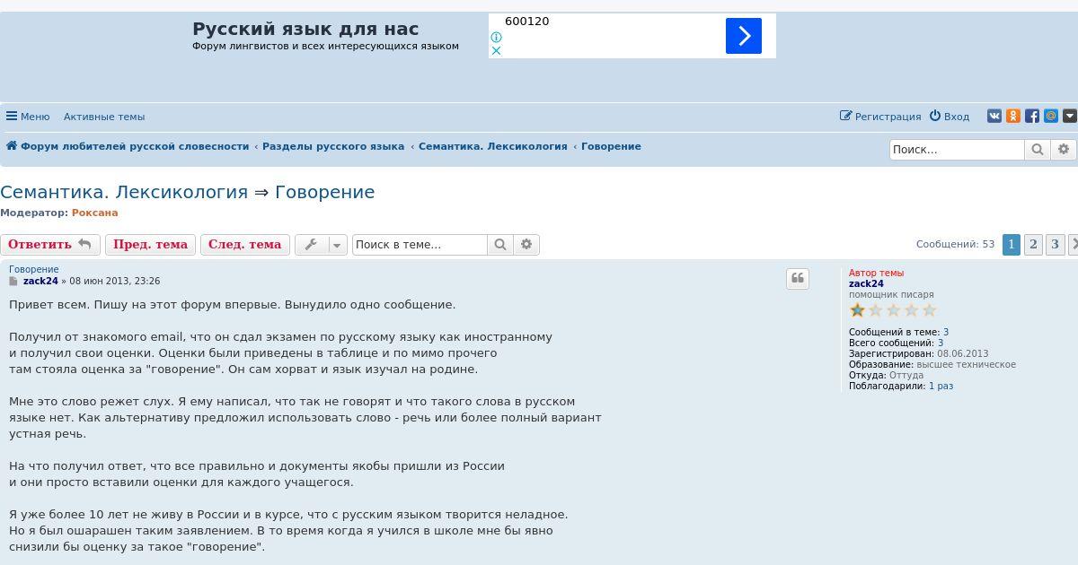Open Семантика. Лексикология breadcrumb
Image resolution: width=1078 pixels, height=565 pixels.
493,146
